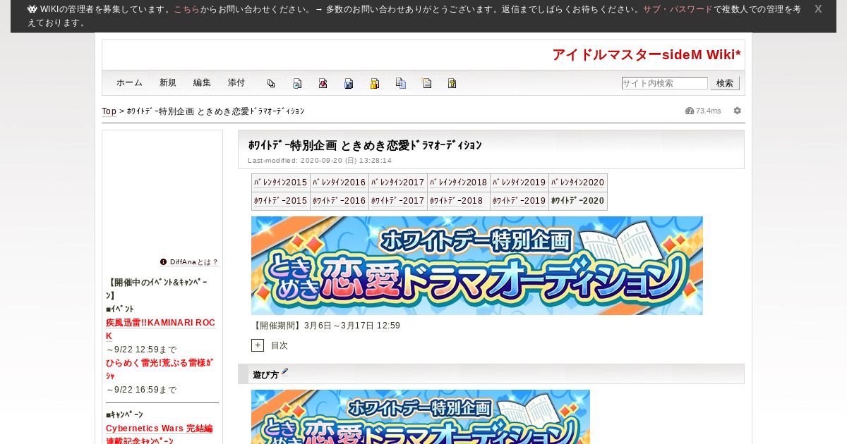The width and height of the screenshot is (847, 444).
Task: Open the ﾎﾜｲﾄﾃﾞｰ2015 link
Action: click(x=281, y=201)
